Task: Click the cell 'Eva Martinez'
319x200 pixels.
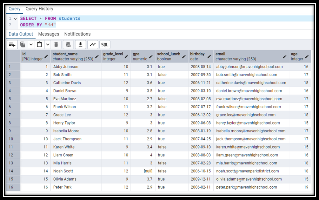Action: click(x=76, y=99)
